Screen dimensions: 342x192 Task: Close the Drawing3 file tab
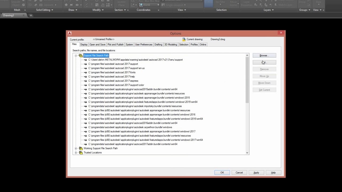pos(24,15)
